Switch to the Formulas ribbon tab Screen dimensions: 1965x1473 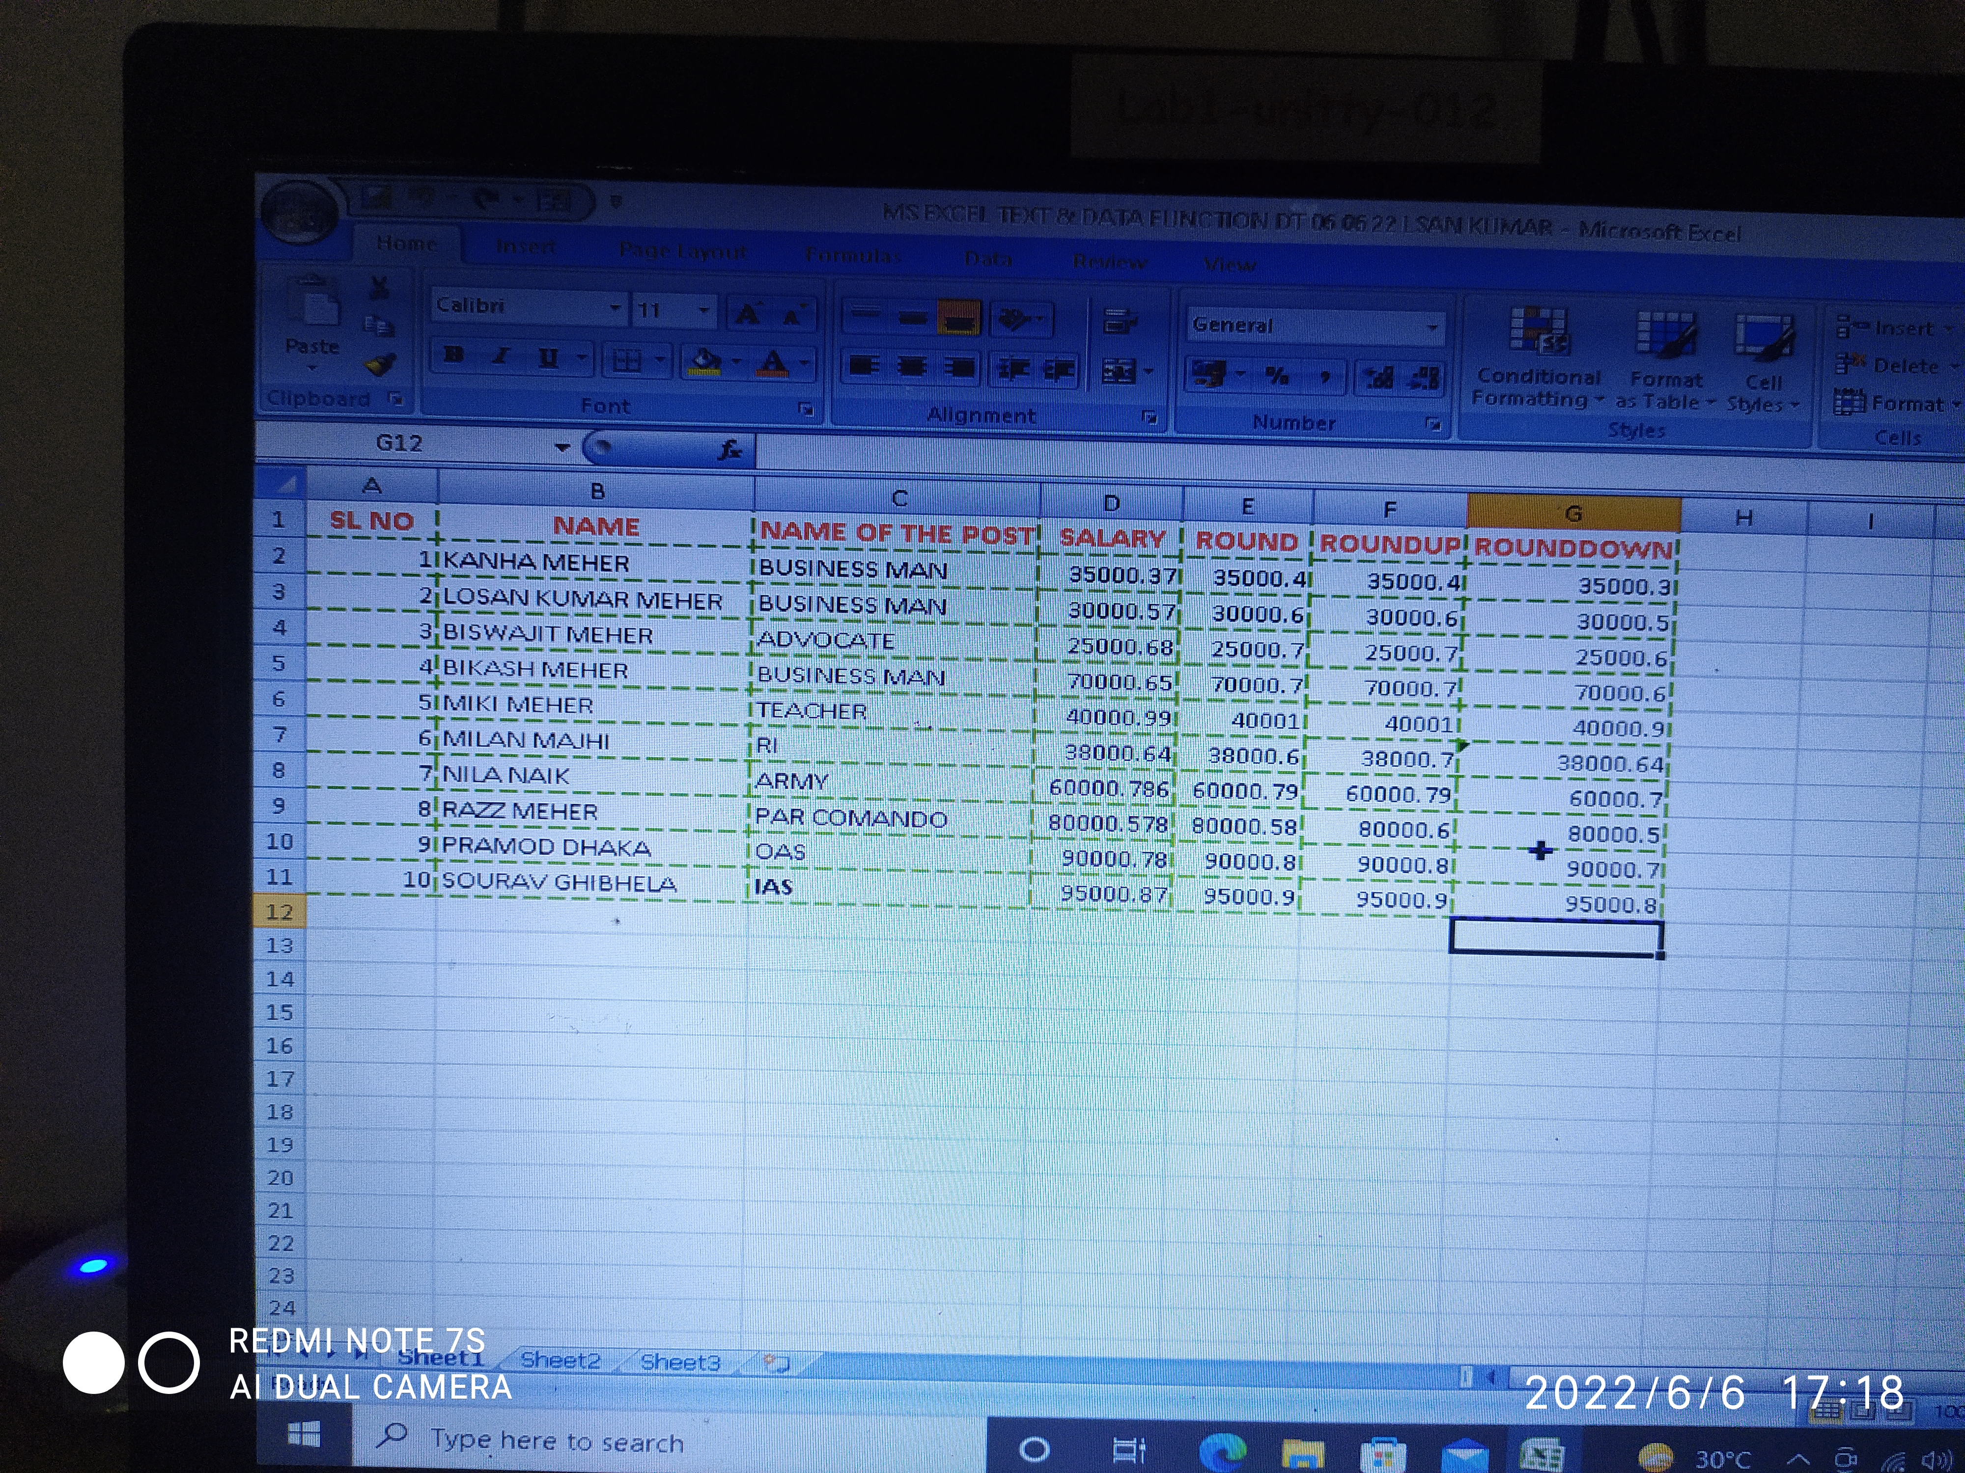[x=853, y=256]
